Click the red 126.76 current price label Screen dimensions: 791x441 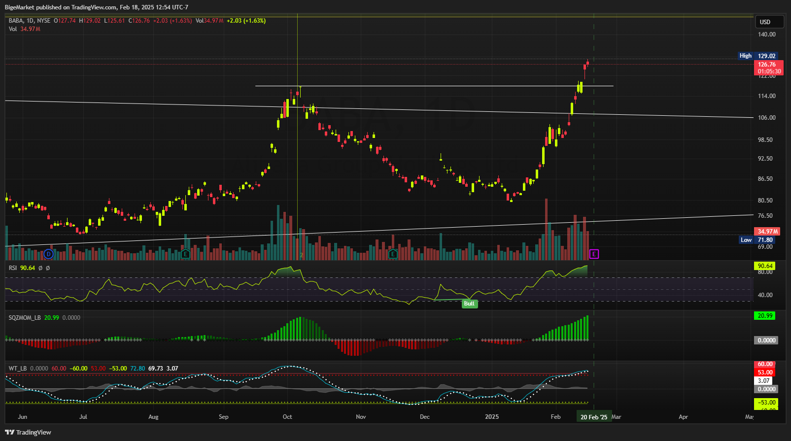click(x=768, y=68)
